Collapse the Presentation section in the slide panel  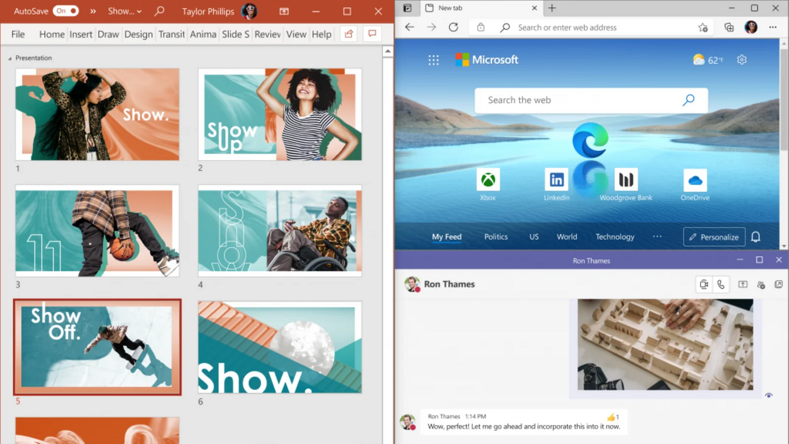pyautogui.click(x=9, y=57)
